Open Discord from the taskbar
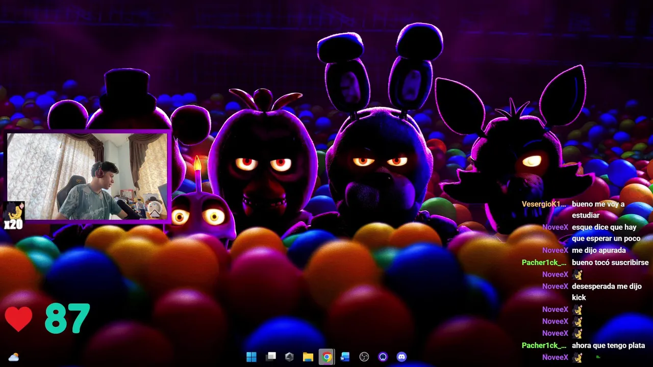This screenshot has width=653, height=367. 401,357
